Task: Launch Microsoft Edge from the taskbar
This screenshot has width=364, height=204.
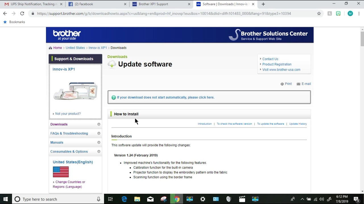Action: [x=124, y=199]
